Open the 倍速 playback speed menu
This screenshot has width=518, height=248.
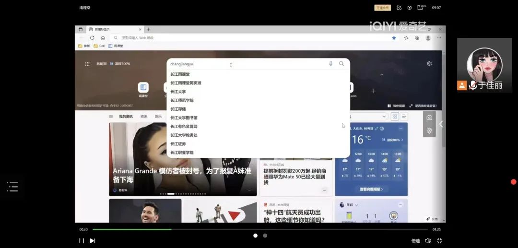pos(415,241)
